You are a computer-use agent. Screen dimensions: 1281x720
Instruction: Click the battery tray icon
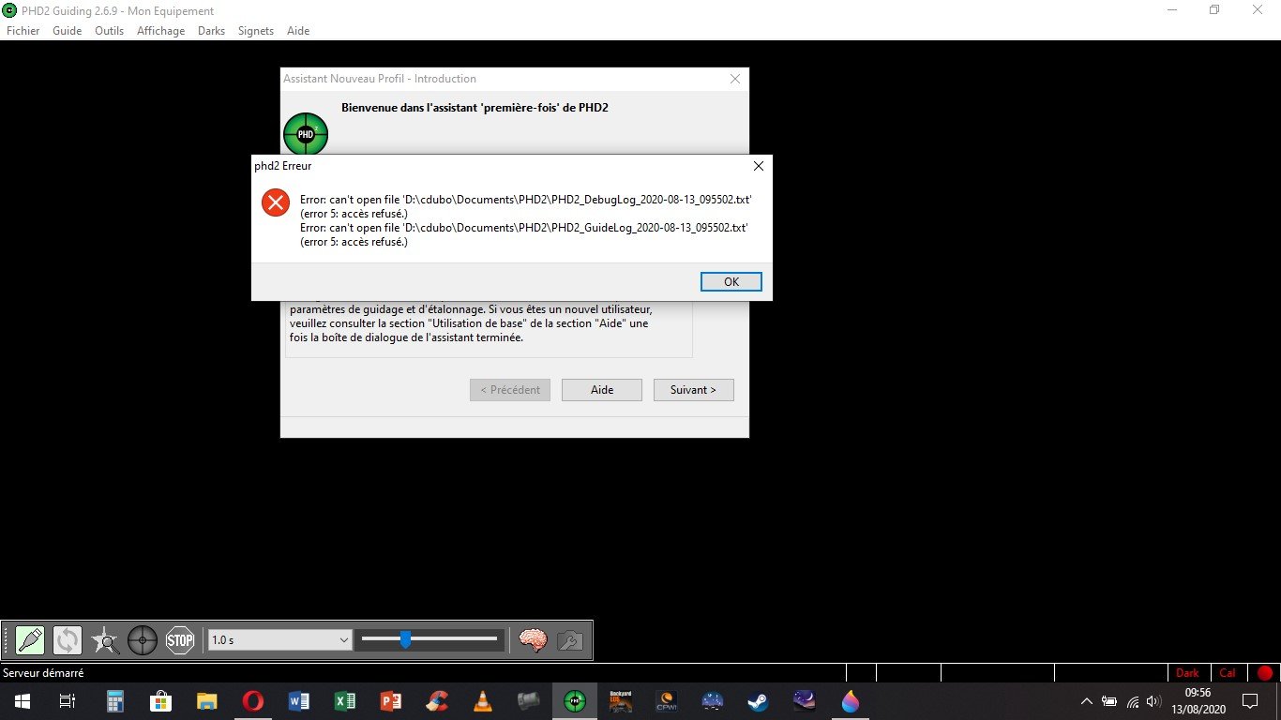pyautogui.click(x=1109, y=701)
